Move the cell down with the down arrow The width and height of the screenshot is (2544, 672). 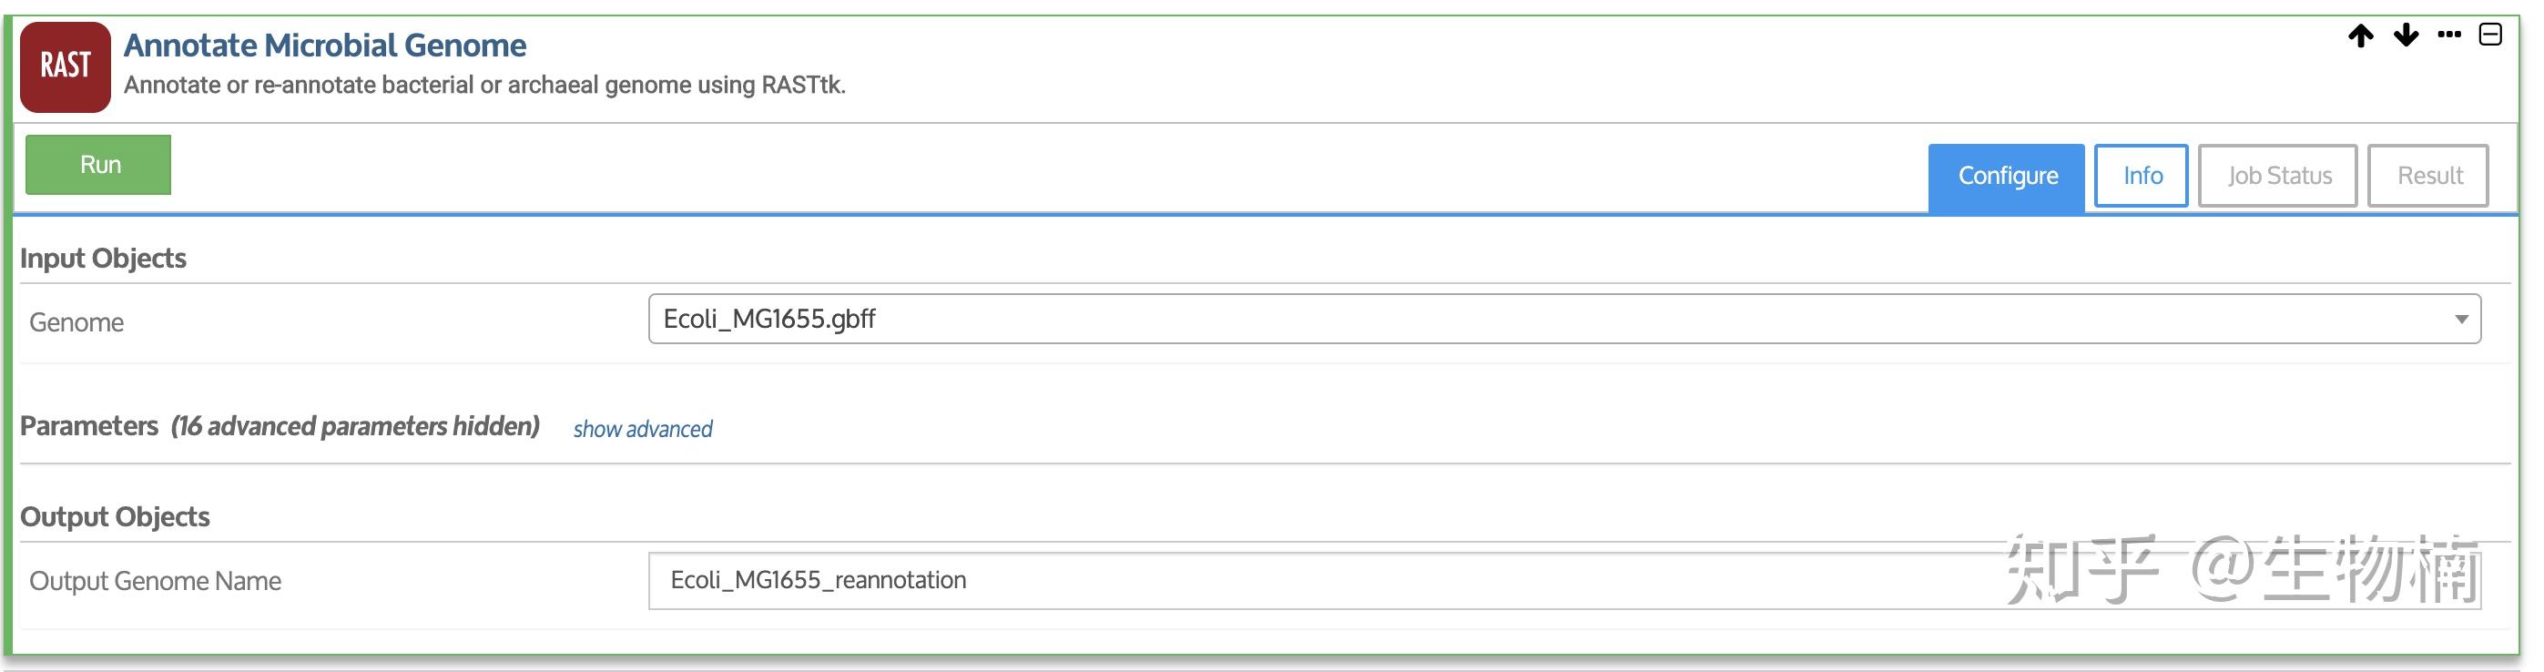pos(2406,36)
